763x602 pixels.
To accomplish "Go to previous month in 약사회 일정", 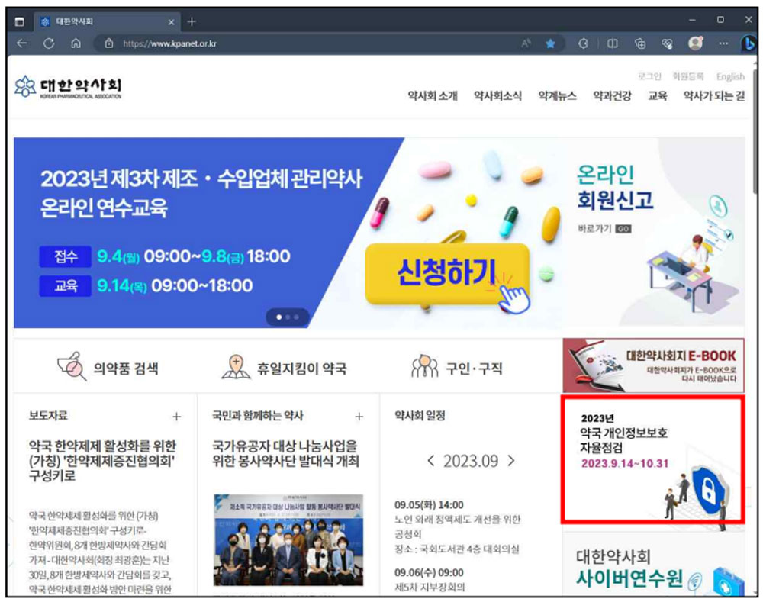I will click(x=430, y=460).
